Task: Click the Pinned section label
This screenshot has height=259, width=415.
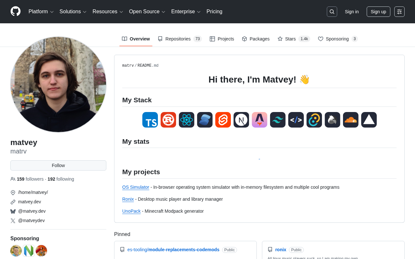Action: (x=122, y=234)
